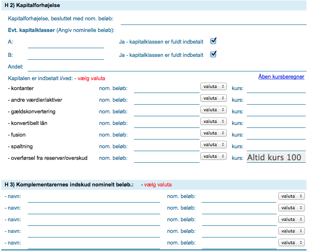Open valuta dropdown in fifth navn row

point(292,243)
